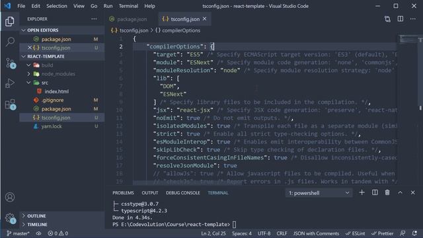This screenshot has width=423, height=238.
Task: Click the Open Changes icon in editor toolbar
Action: pyautogui.click(x=387, y=19)
